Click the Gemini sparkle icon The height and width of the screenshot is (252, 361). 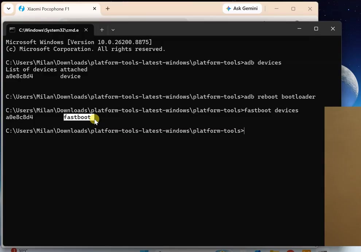[228, 8]
